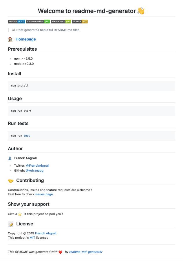This screenshot has height=261, width=183.
Task: Click the waving hand emoji in title
Action: click(x=141, y=11)
